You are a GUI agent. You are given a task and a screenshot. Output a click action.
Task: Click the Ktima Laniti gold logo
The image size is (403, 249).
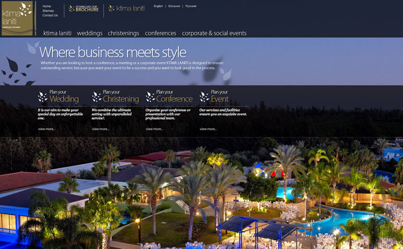(17, 18)
